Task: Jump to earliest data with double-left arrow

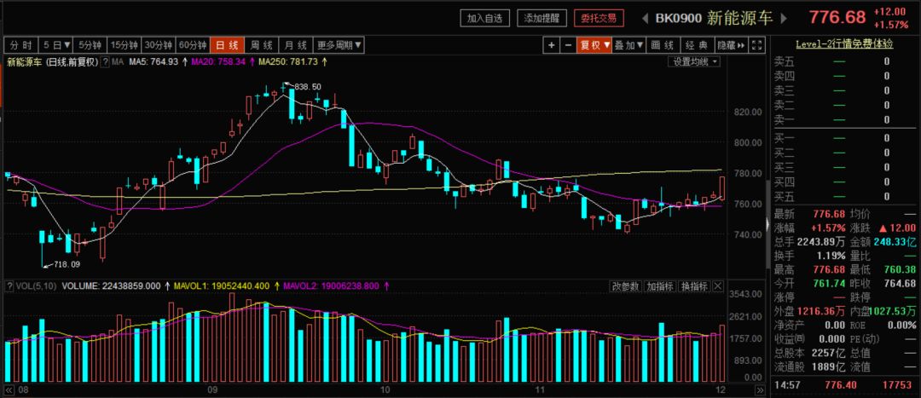Action: (x=9, y=389)
